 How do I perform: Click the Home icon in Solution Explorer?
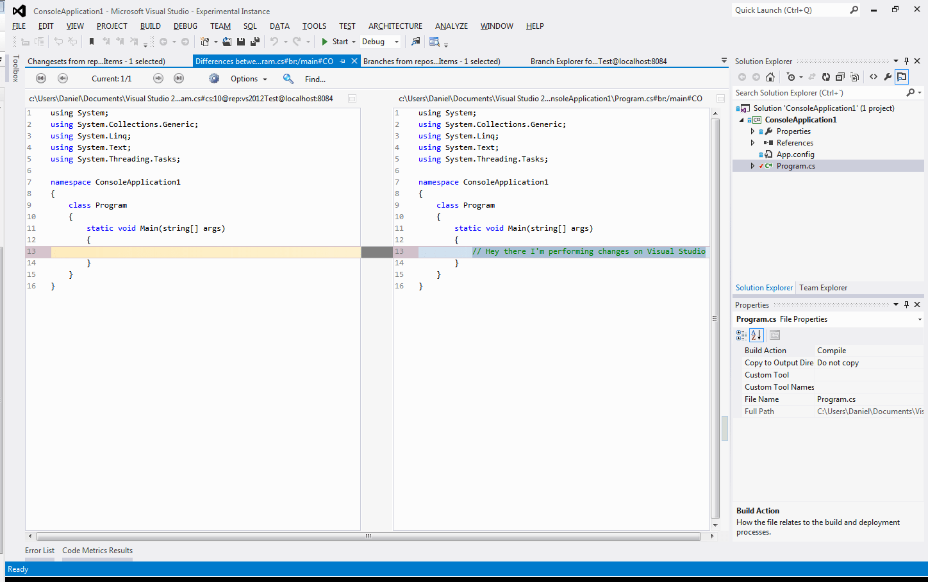pos(770,77)
